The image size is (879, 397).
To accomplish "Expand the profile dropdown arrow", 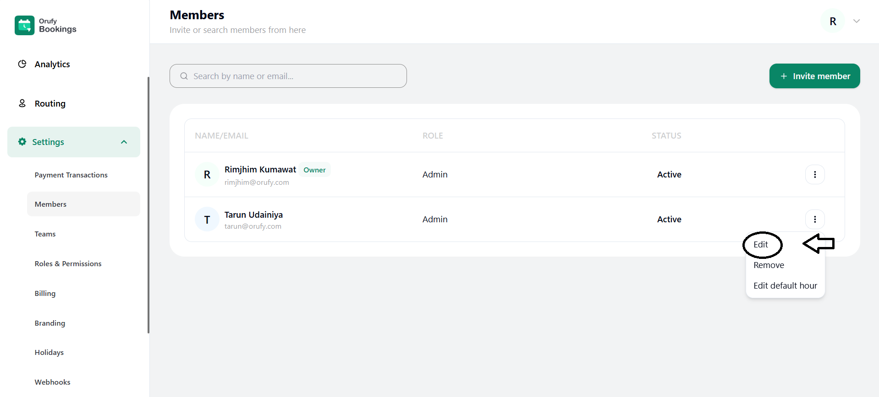I will (856, 21).
